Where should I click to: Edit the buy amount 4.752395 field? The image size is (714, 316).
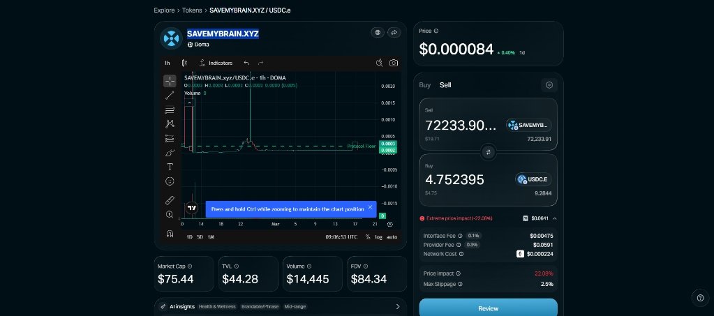point(454,180)
